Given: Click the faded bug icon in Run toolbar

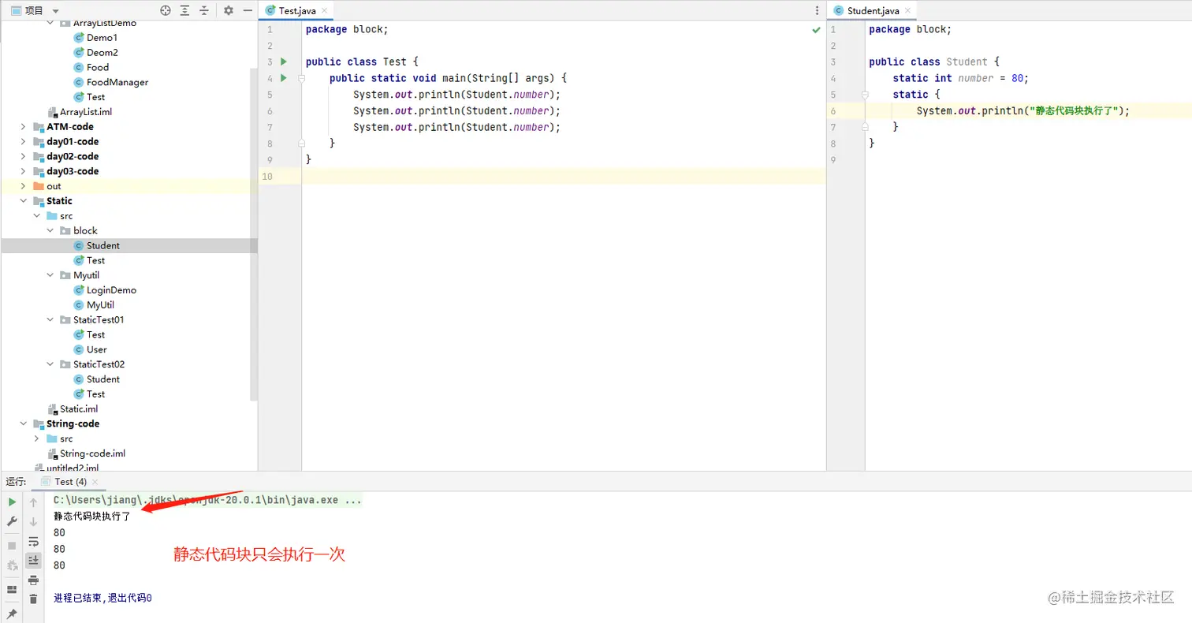Looking at the screenshot, I should pyautogui.click(x=12, y=565).
